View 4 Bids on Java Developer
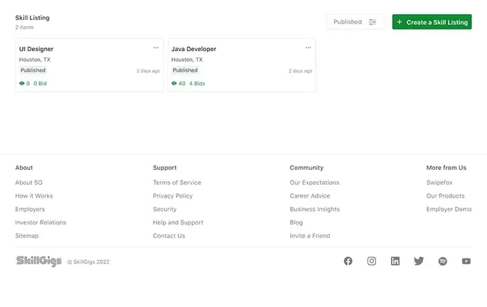This screenshot has width=487, height=307. 197,83
